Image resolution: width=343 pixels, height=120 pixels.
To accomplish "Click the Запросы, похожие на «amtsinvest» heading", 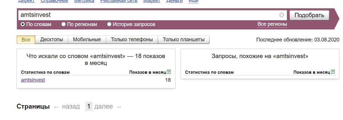I will coord(260,56).
